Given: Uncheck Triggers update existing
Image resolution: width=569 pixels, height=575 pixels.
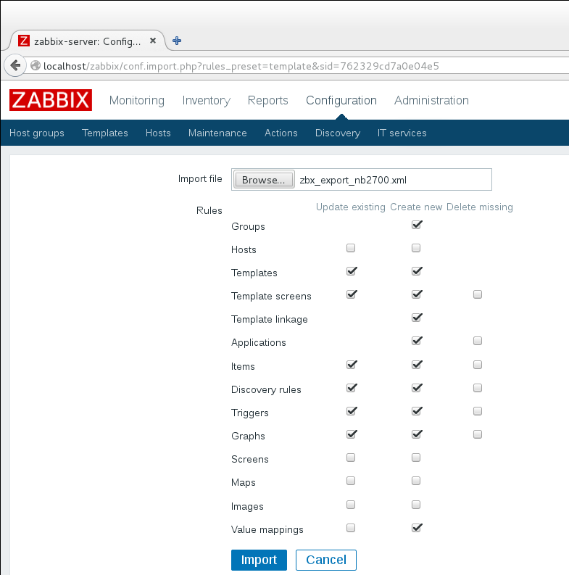Looking at the screenshot, I should point(352,411).
